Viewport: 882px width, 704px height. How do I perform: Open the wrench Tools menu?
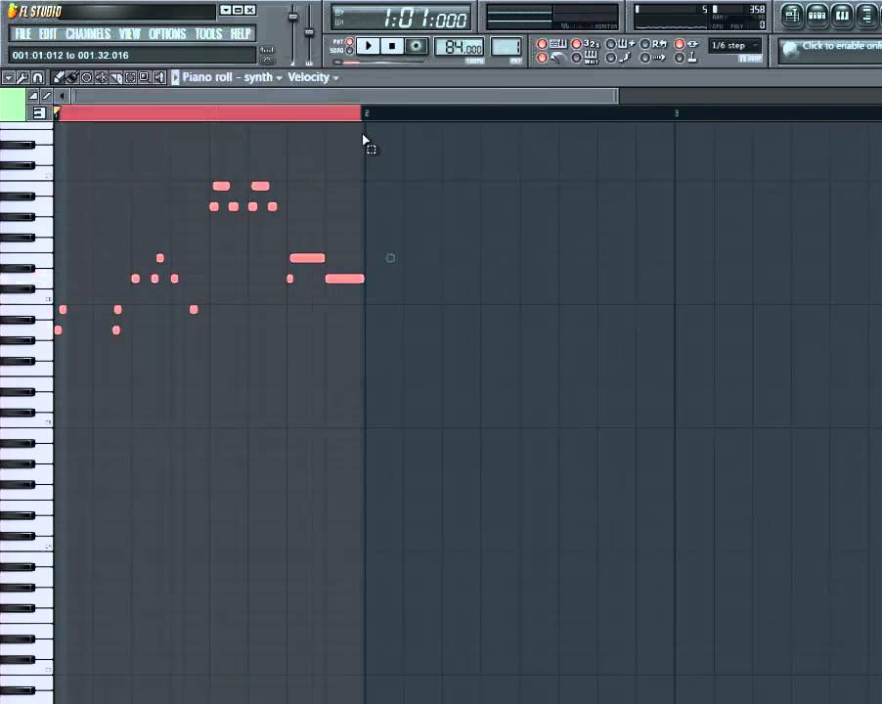(22, 77)
